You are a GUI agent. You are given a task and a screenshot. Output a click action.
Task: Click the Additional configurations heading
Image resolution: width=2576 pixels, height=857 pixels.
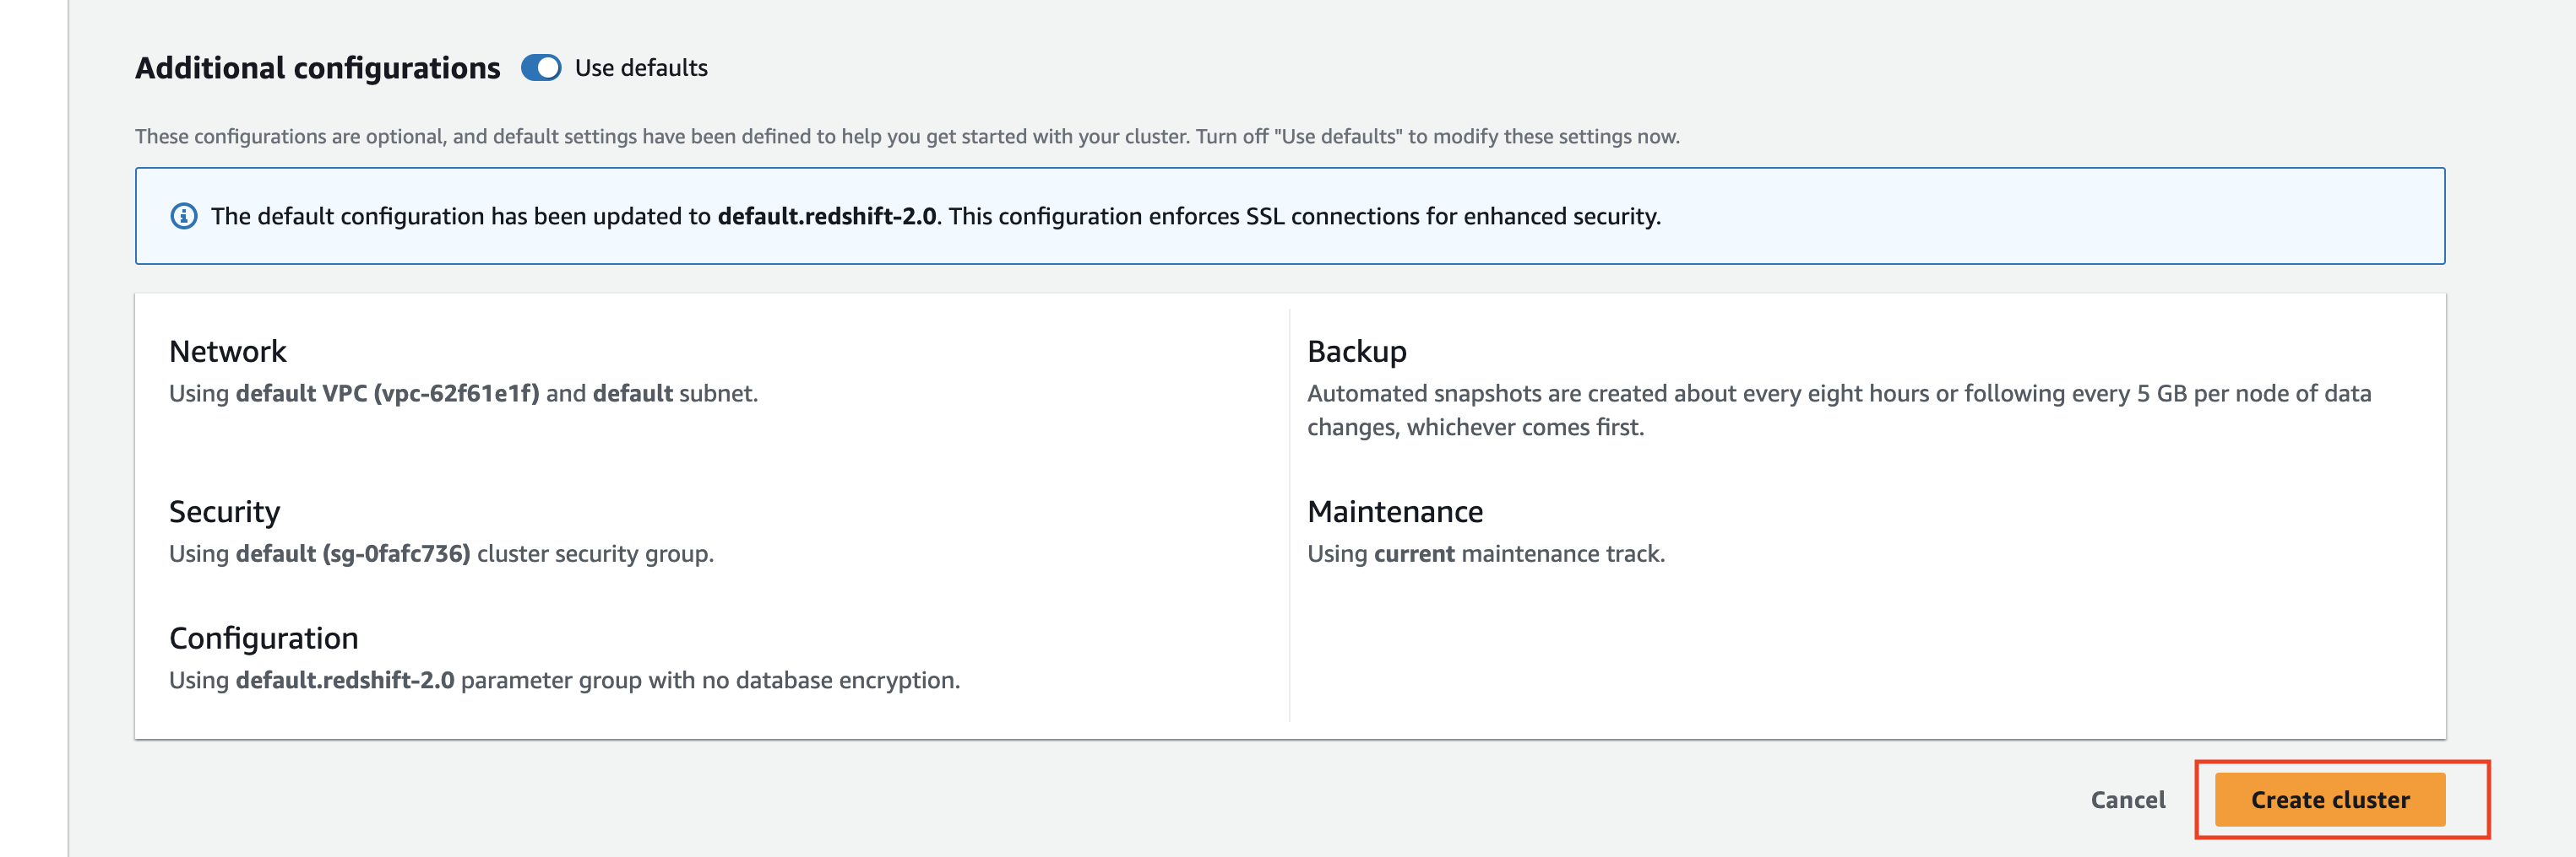click(317, 68)
